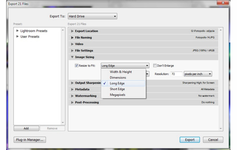Image resolution: width=237 pixels, height=150 pixels.
Task: Click the Resolution value field
Action: click(176, 74)
